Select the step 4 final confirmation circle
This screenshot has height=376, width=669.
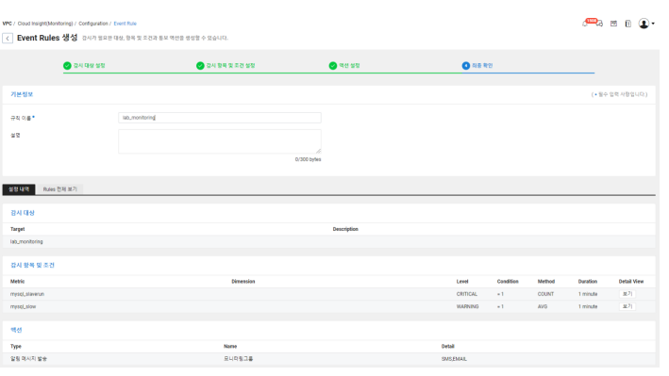[x=466, y=66]
